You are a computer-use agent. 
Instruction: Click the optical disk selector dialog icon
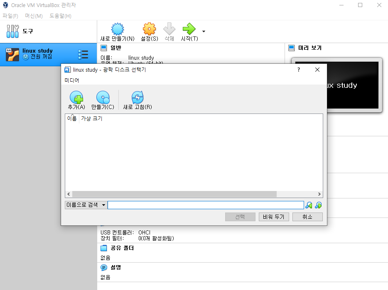(67, 70)
